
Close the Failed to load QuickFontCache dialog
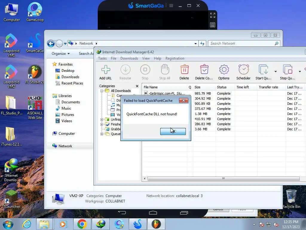pos(183,101)
